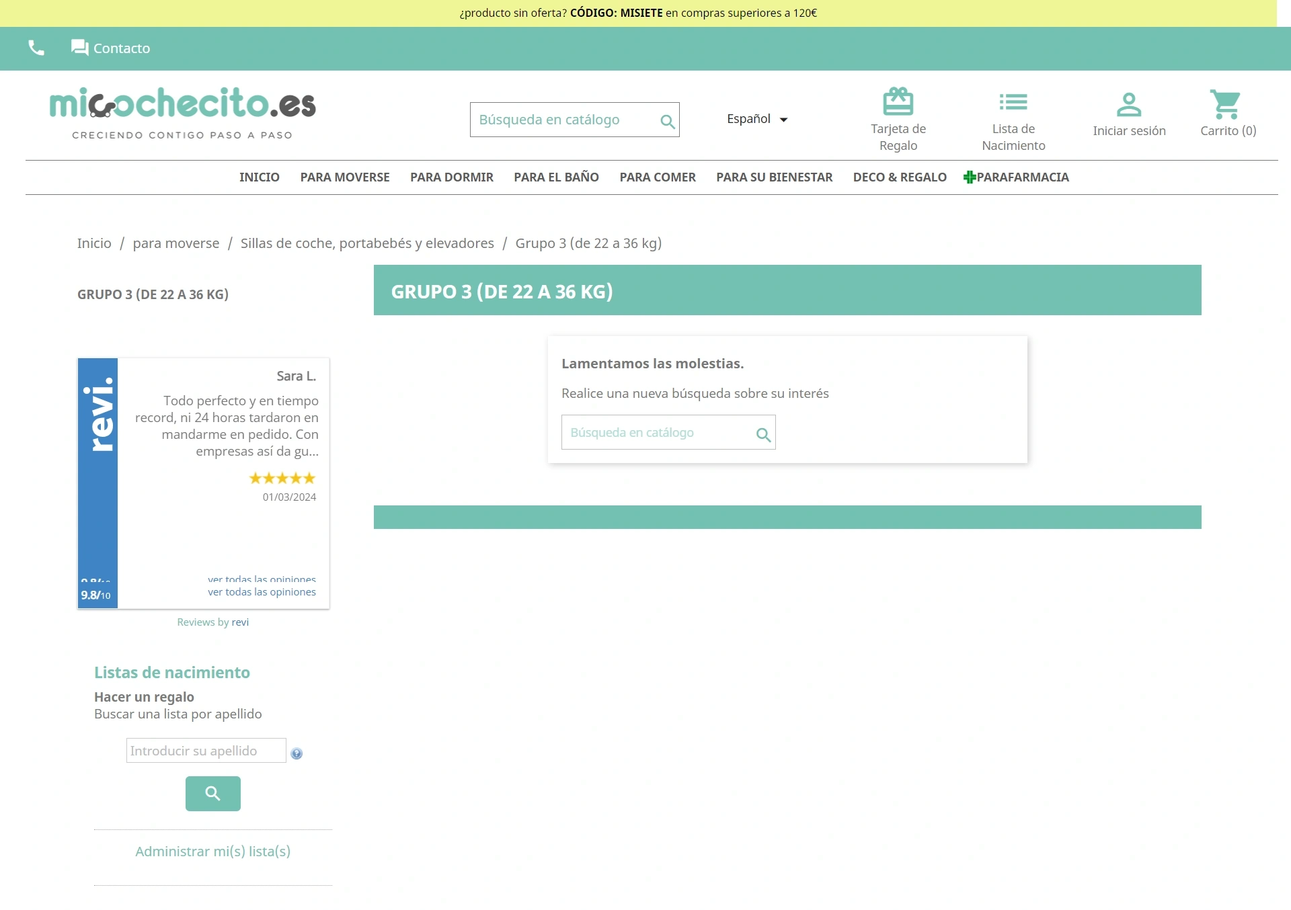Click the help question mark icon
Image resolution: width=1291 pixels, height=910 pixels.
(x=297, y=753)
